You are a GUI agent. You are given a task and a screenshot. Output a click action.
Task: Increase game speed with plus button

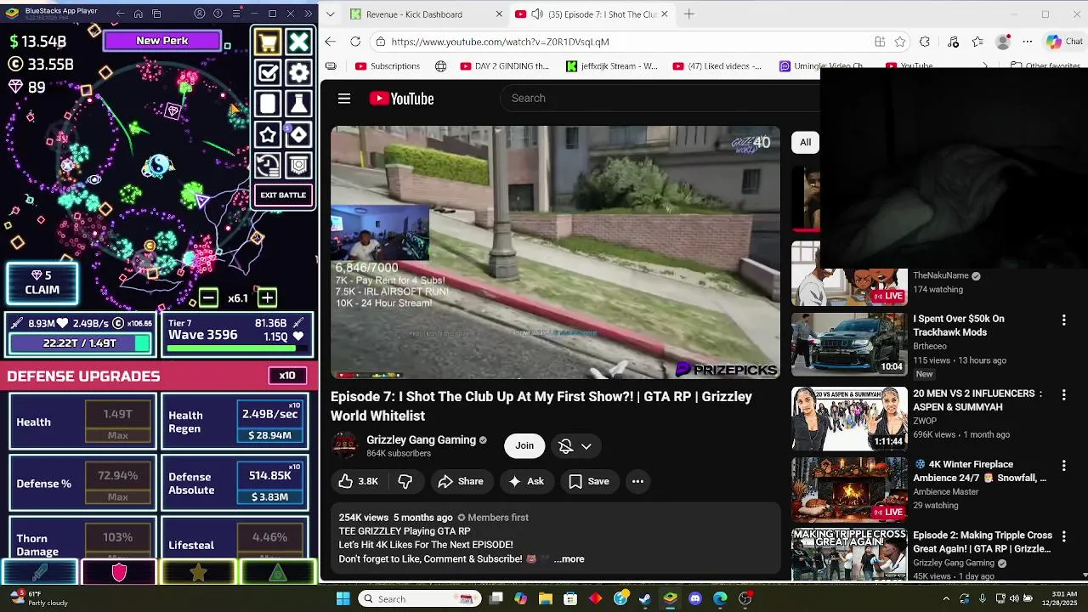tap(267, 297)
